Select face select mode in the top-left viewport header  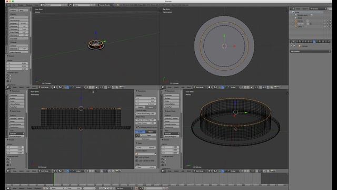point(93,87)
